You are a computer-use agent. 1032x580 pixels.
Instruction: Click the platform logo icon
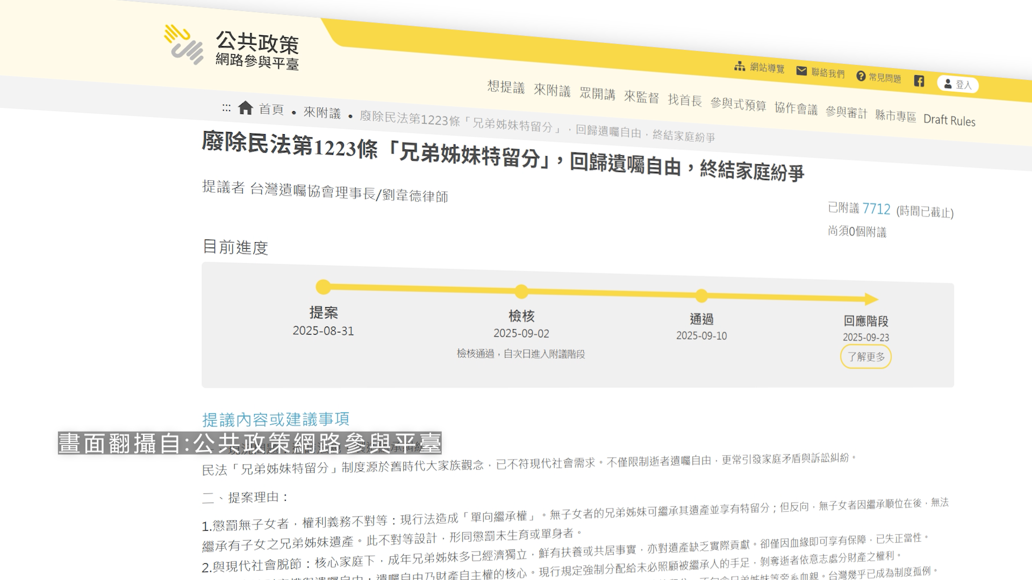coord(184,44)
